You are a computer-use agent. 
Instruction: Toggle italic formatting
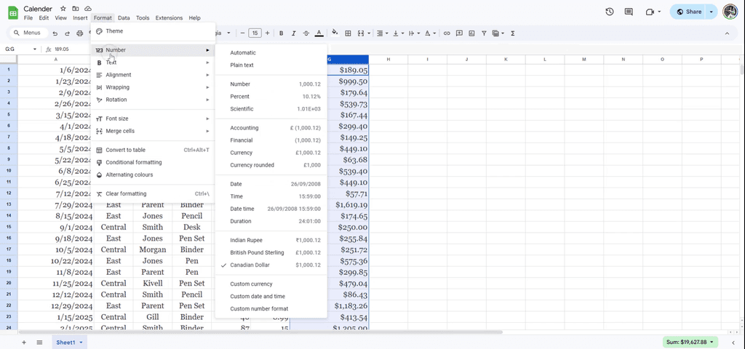click(x=294, y=33)
